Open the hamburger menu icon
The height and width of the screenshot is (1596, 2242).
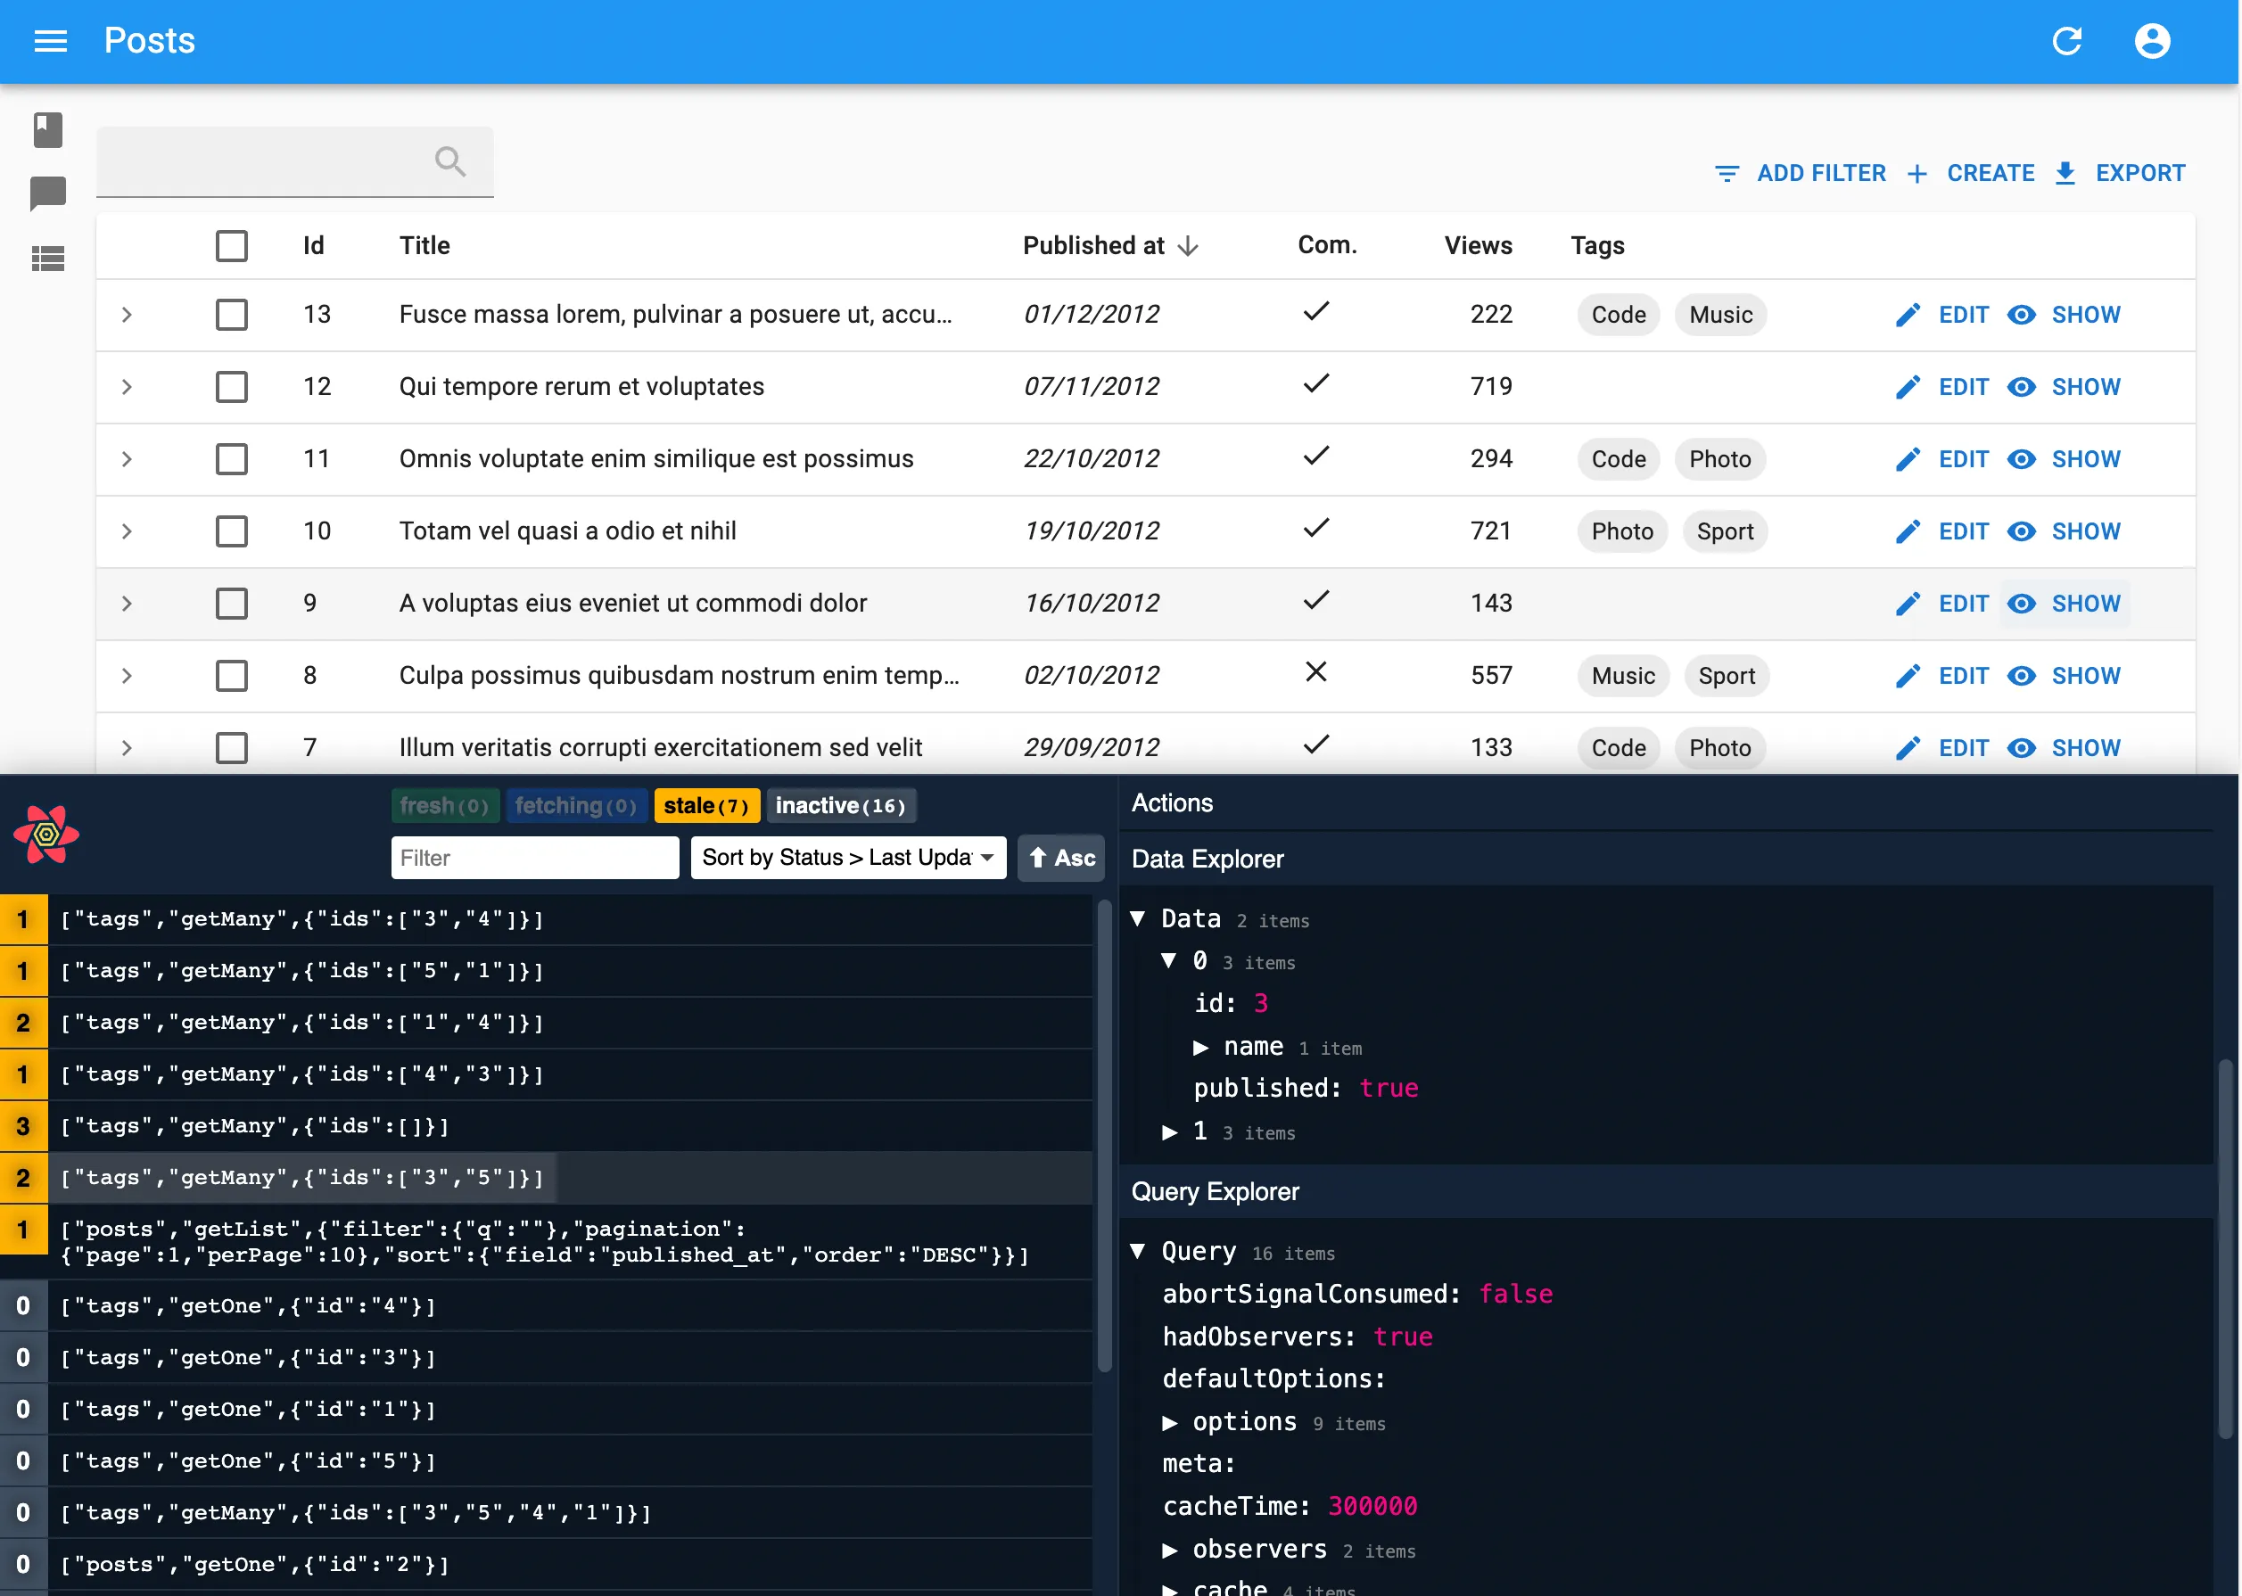click(x=50, y=41)
